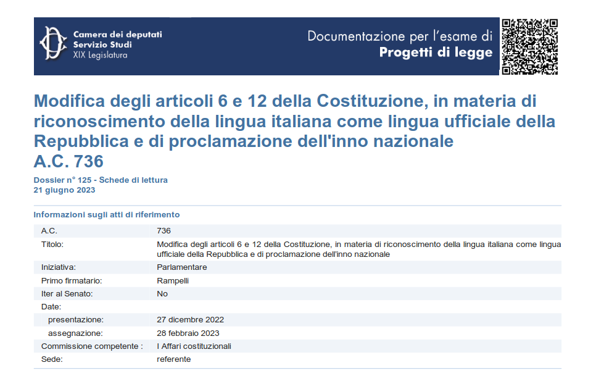This screenshot has height=373, width=596.
Task: Click 'Parlamentare' in the Iniziativa row
Action: [x=182, y=267]
